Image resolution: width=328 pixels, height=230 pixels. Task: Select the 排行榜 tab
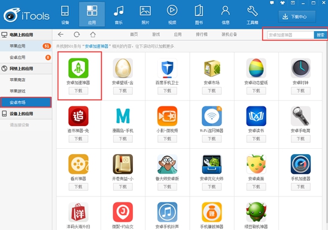(202, 35)
